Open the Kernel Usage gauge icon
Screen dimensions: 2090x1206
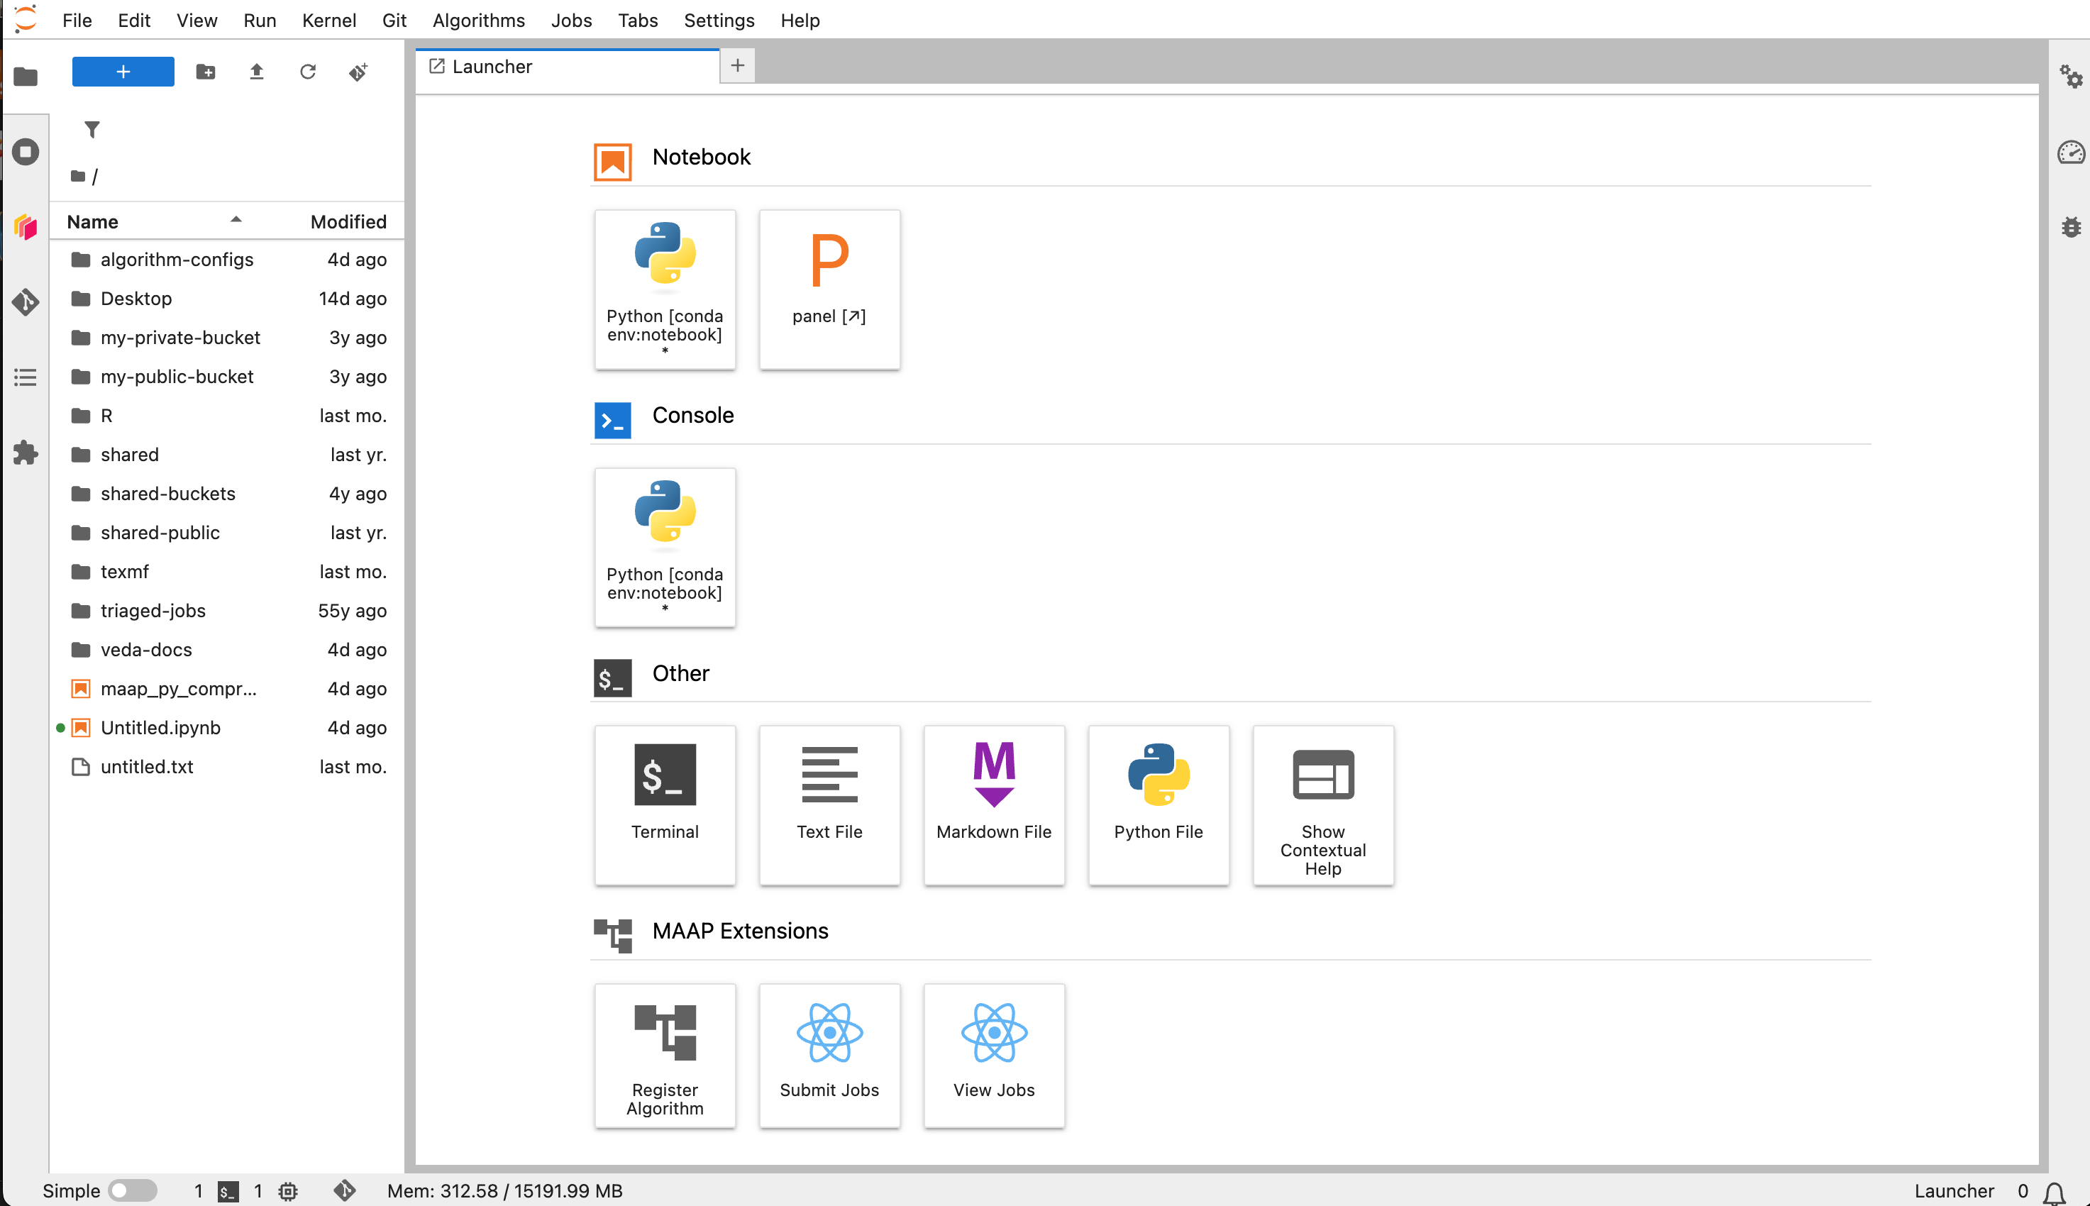click(2070, 153)
